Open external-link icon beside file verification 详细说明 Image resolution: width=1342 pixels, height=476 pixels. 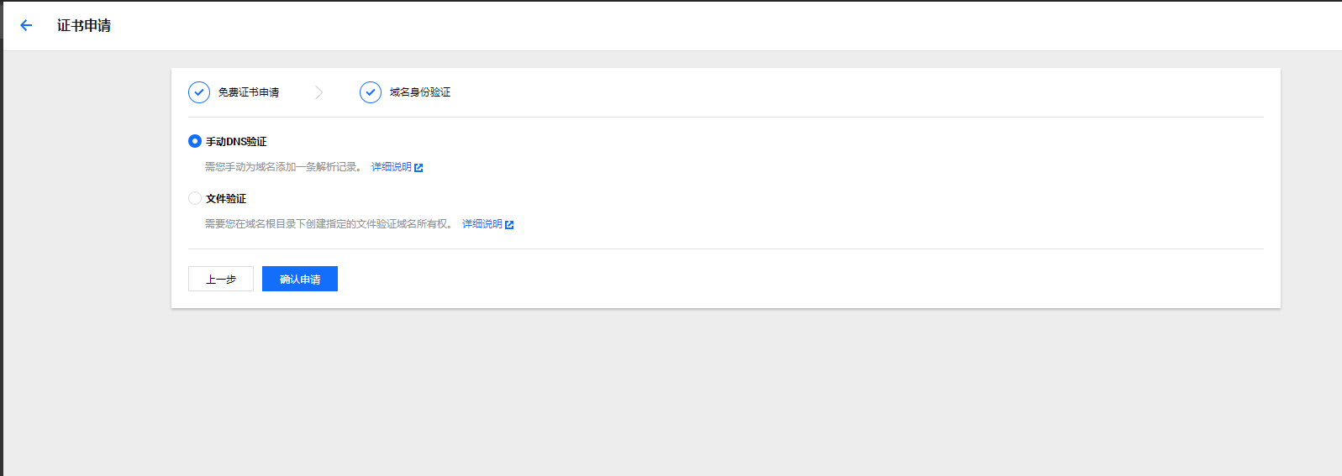coord(509,225)
